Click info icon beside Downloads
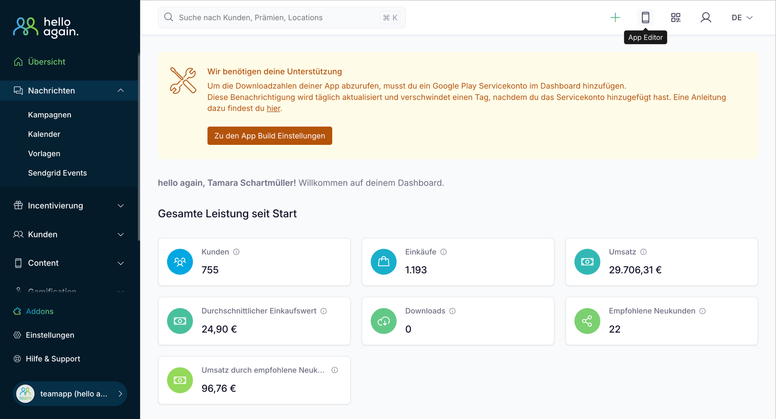The width and height of the screenshot is (776, 419). click(452, 311)
